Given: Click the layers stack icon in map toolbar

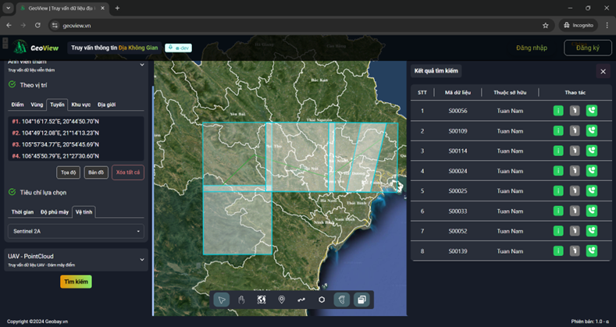Looking at the screenshot, I should pyautogui.click(x=361, y=300).
